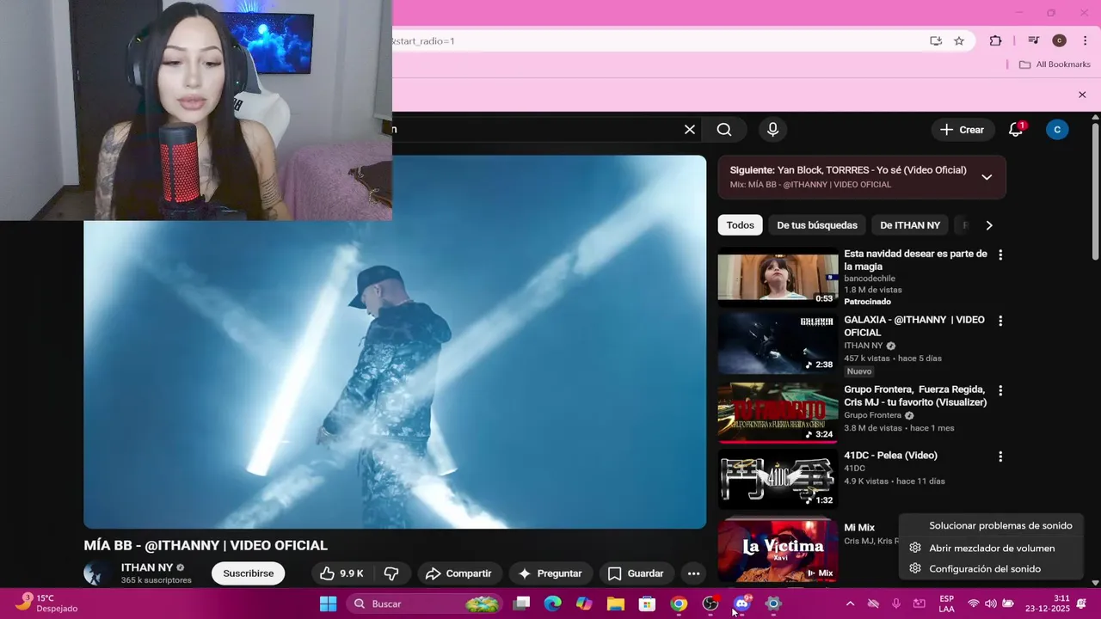Screen dimensions: 1101x619
Task: Install app icon in the address bar
Action: coord(936,40)
